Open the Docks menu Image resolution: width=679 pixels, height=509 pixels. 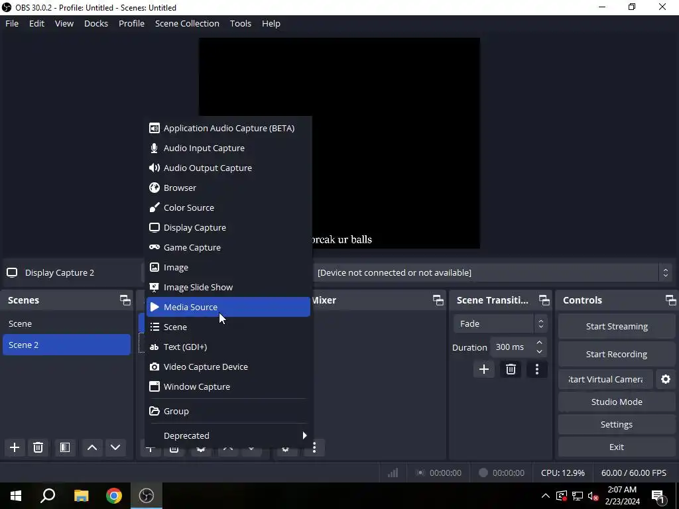tap(96, 23)
